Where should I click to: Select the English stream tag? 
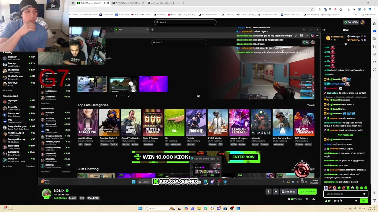click(73, 198)
